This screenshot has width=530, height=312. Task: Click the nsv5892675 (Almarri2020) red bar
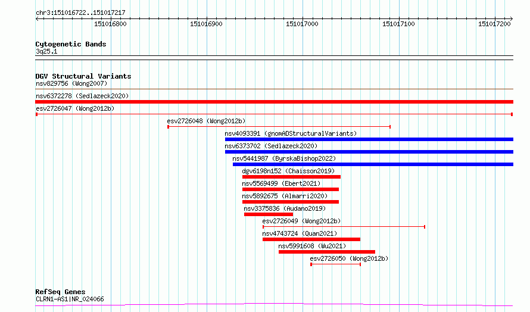[x=291, y=202]
